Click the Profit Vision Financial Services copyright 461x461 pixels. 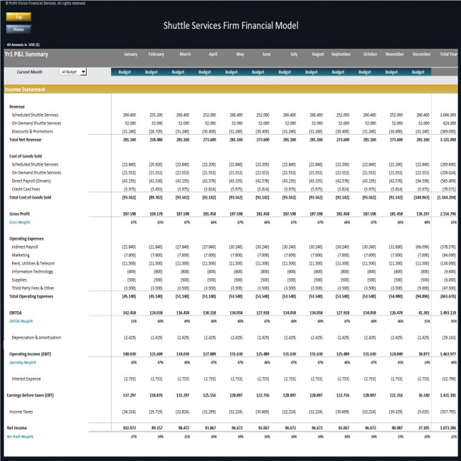[x=45, y=4]
